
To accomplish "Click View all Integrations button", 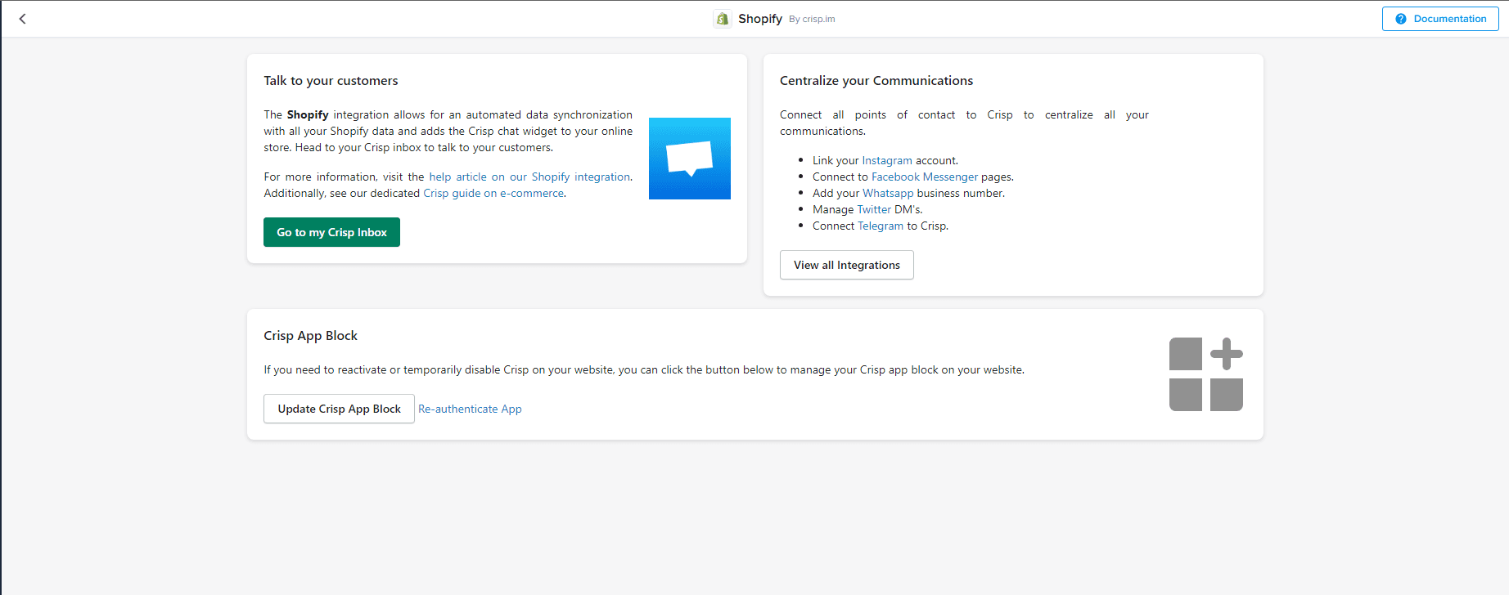I will (847, 265).
